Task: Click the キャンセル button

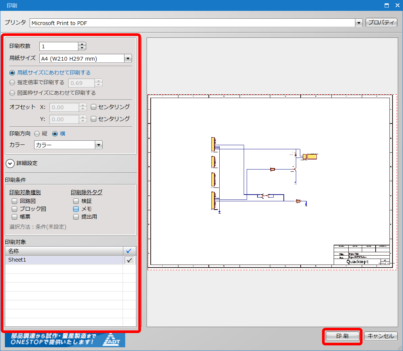Action: [x=381, y=336]
